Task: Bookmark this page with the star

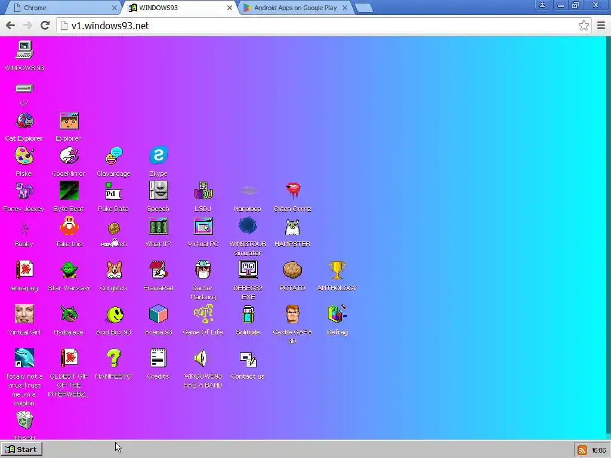Action: point(584,26)
